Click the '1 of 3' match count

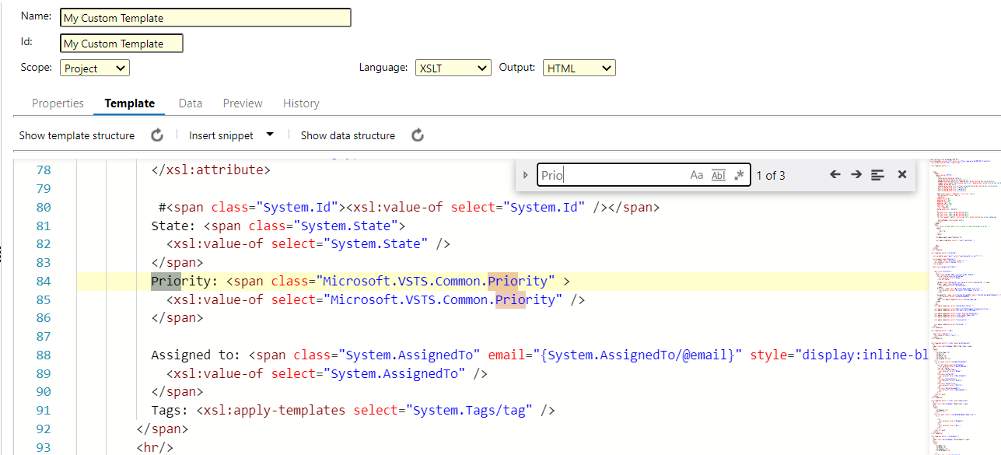(771, 176)
